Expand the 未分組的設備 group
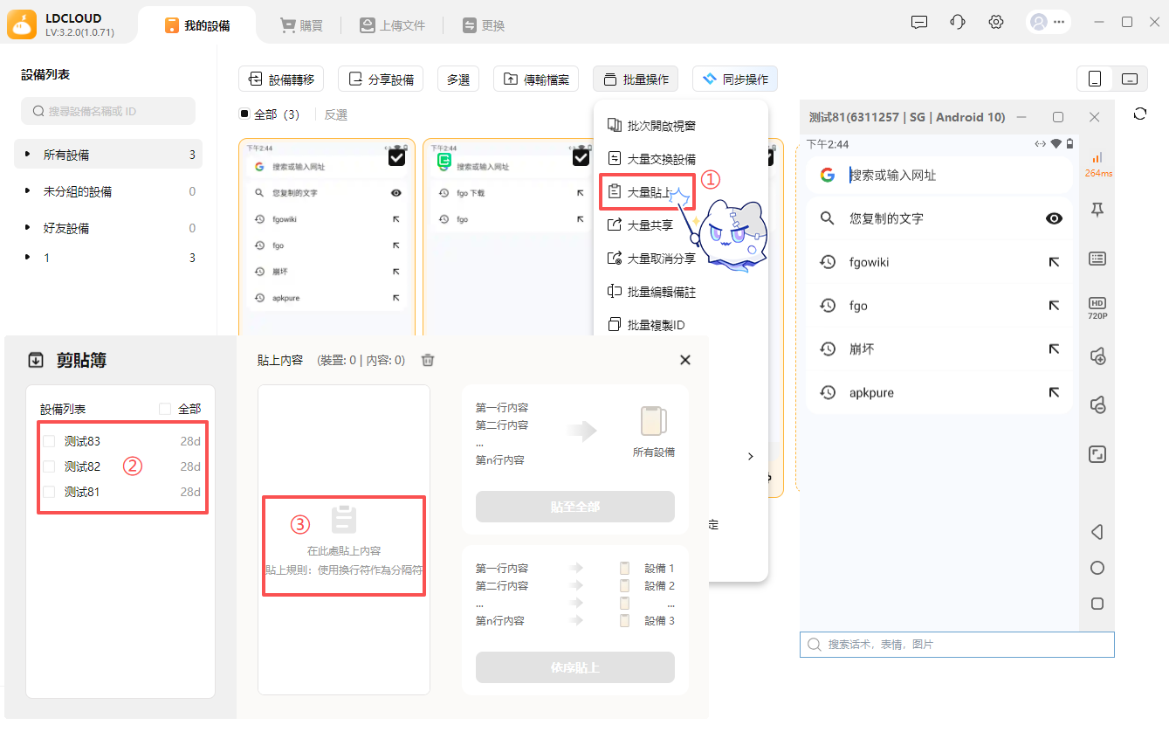Screen dimensions: 1169x732 pyautogui.click(x=28, y=191)
